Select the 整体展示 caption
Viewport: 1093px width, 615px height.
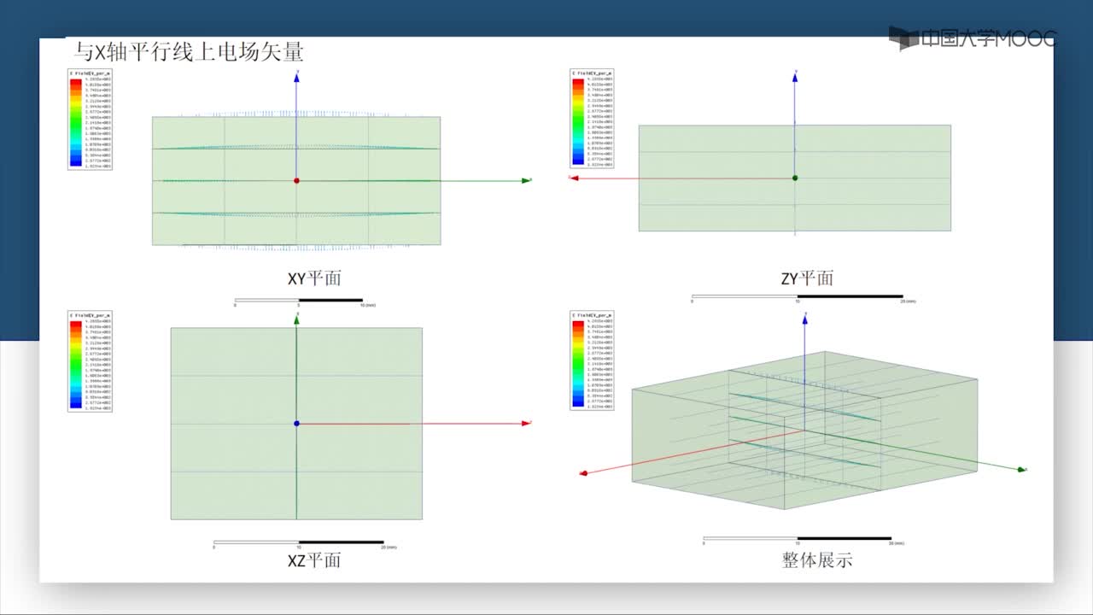[817, 560]
